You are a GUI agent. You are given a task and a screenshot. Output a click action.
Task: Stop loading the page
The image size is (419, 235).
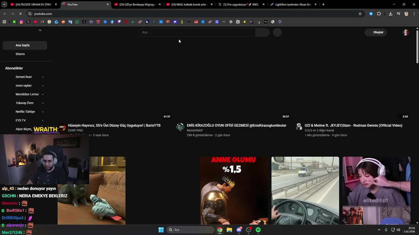[x=20, y=14]
